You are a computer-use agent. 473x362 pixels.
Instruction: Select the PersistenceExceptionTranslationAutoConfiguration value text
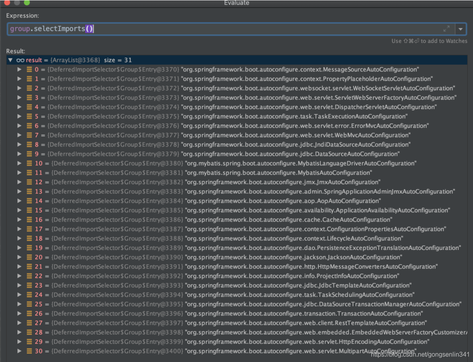pos(323,248)
